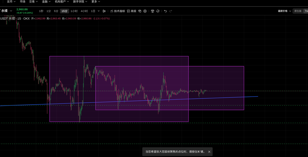Open chart settings gear
Image resolution: width=308 pixels, height=157 pixels.
click(145, 11)
